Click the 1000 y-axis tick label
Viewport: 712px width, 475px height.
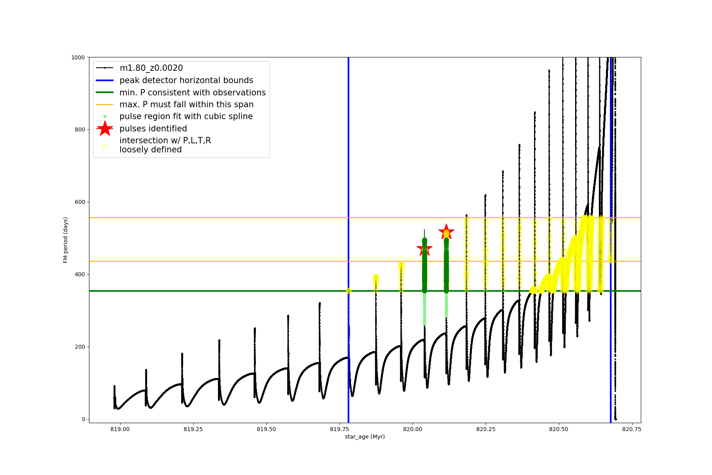tap(78, 57)
